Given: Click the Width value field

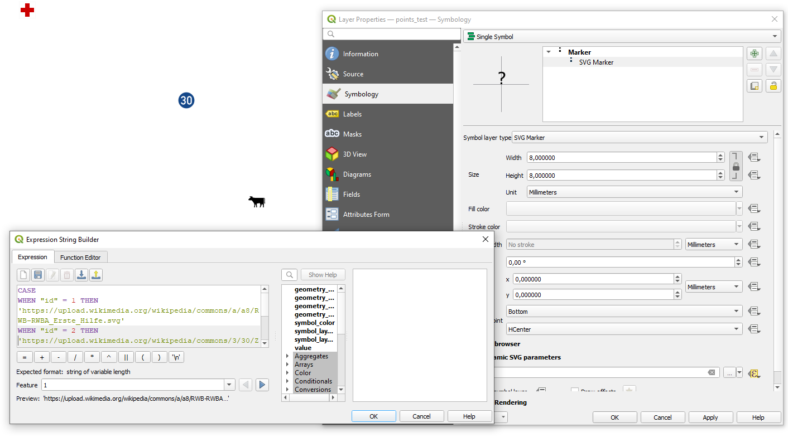Looking at the screenshot, I should [x=622, y=158].
